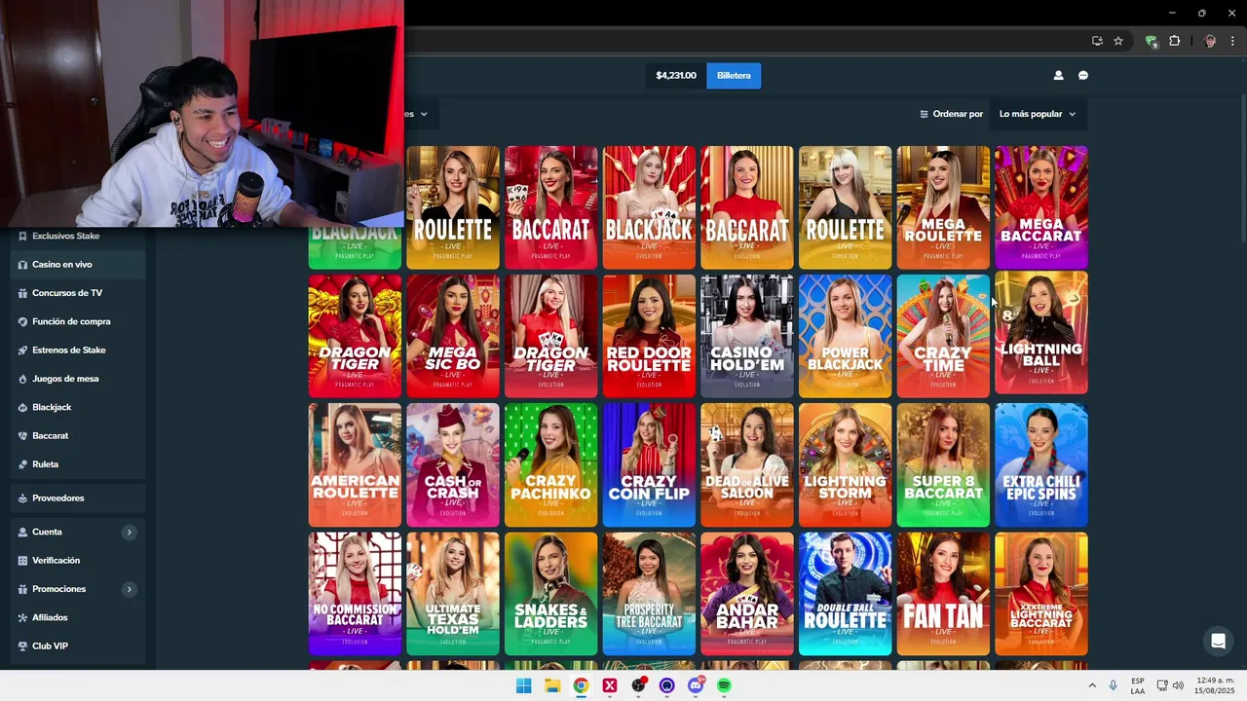The image size is (1247, 701).
Task: Open OBS Studio from the taskbar
Action: pyautogui.click(x=638, y=685)
